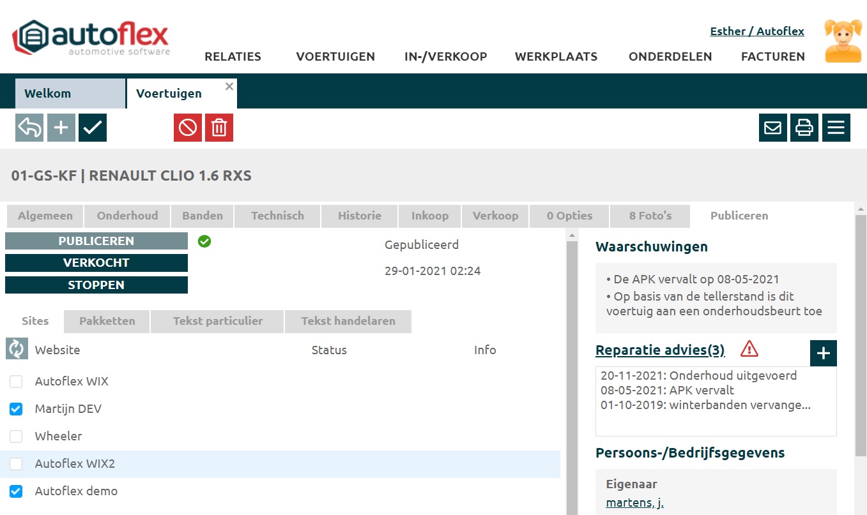The height and width of the screenshot is (515, 867).
Task: Refresh the website list with sync icon
Action: coord(16,349)
